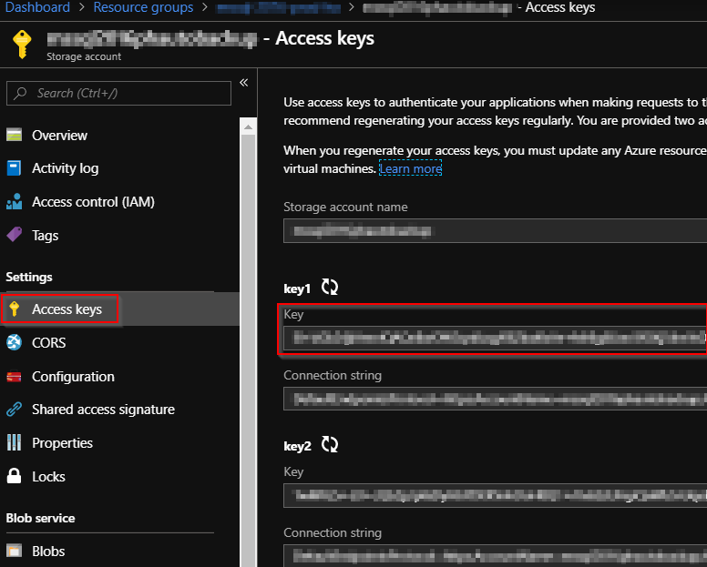
Task: Click the key1 label
Action: pyautogui.click(x=297, y=289)
